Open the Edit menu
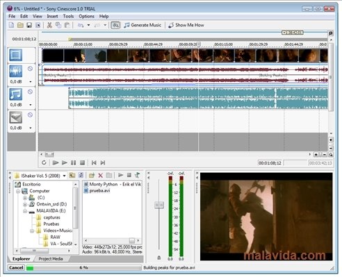 pyautogui.click(x=24, y=16)
